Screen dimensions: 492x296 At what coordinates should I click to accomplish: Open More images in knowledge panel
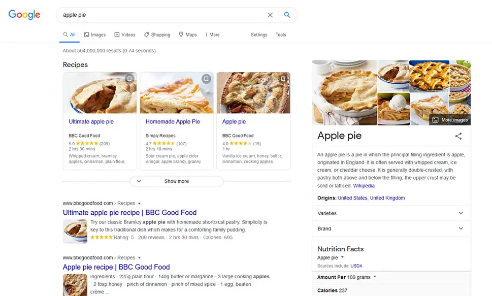point(450,120)
